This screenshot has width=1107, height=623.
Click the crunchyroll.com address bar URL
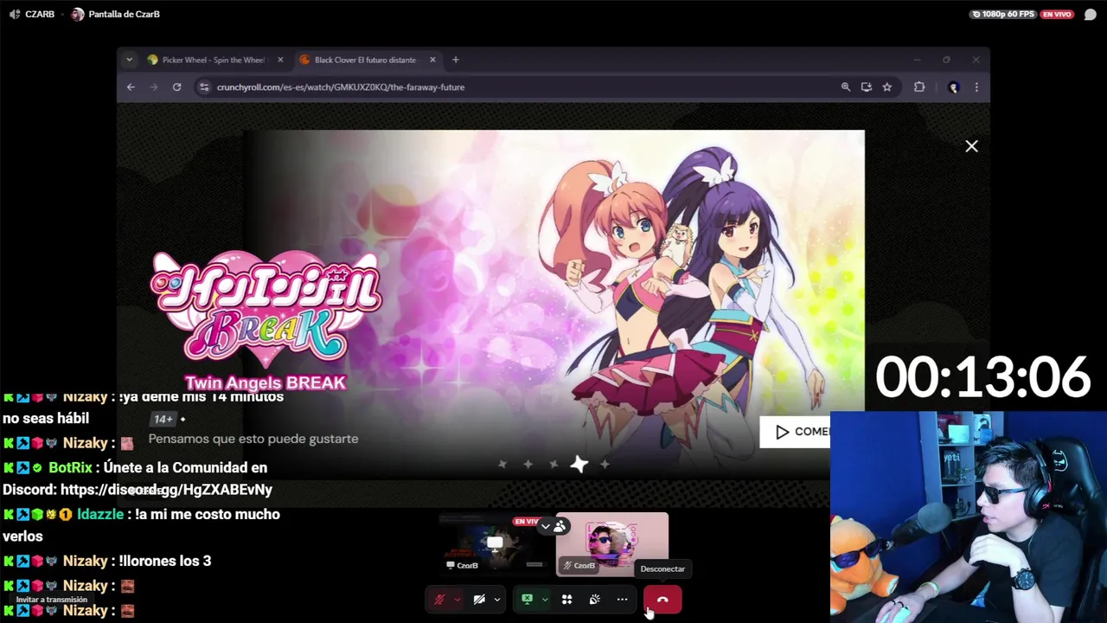click(x=340, y=87)
